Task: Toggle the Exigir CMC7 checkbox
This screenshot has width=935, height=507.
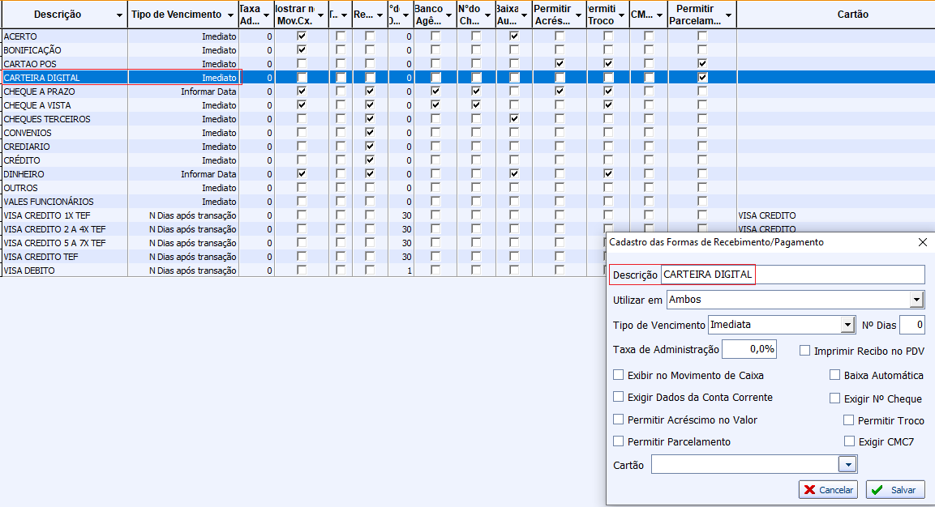Action: click(x=849, y=442)
